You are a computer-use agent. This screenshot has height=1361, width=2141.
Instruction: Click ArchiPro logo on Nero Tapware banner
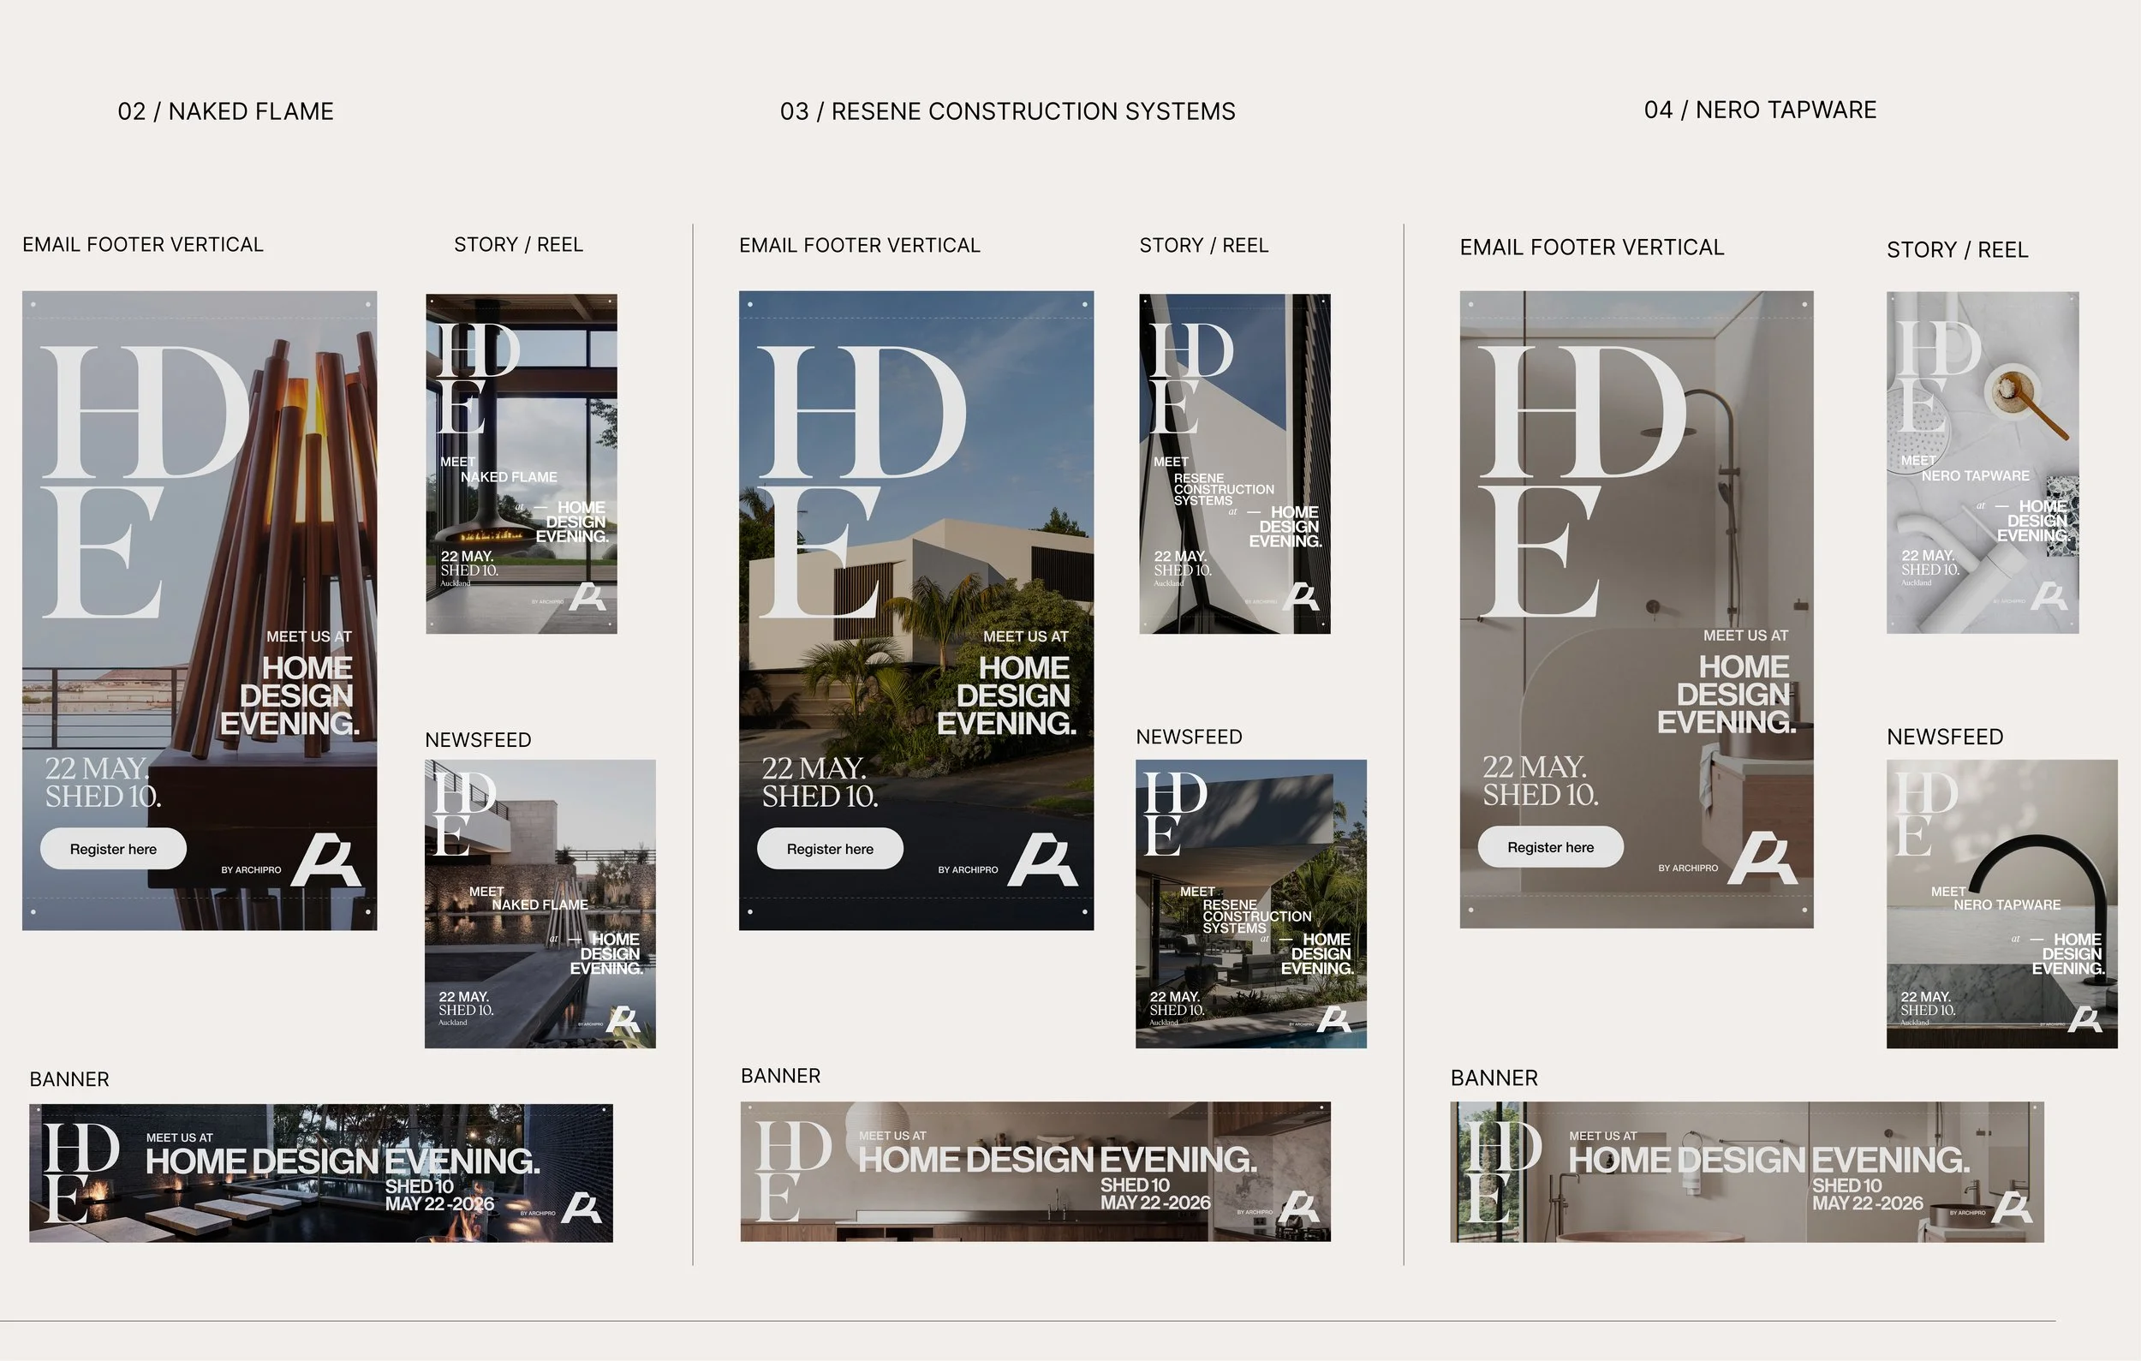point(2013,1208)
